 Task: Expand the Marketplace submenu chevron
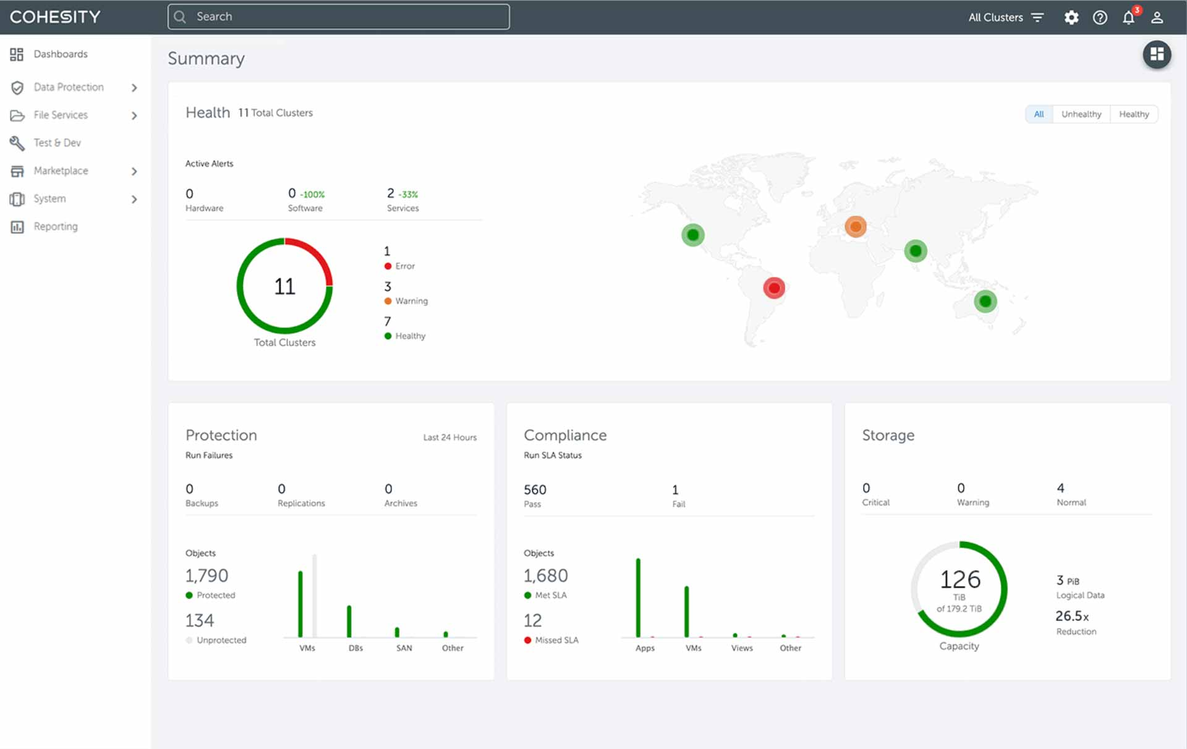134,171
